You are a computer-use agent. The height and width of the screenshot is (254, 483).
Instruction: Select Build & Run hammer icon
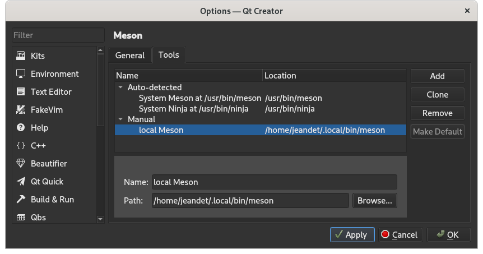tap(21, 200)
